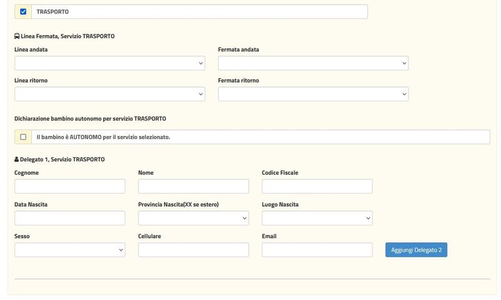Open the Sesso dropdown

pos(70,250)
